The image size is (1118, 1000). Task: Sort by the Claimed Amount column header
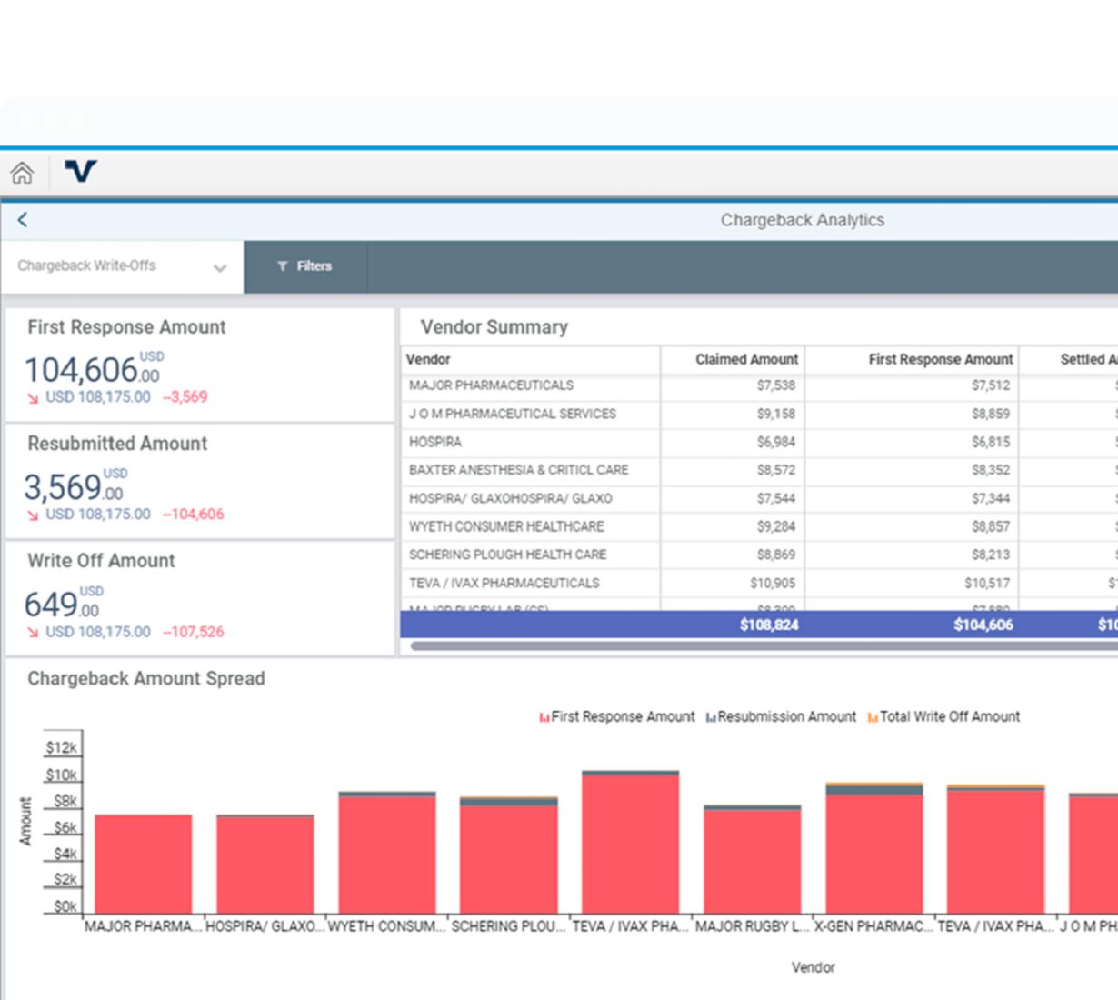(746, 360)
